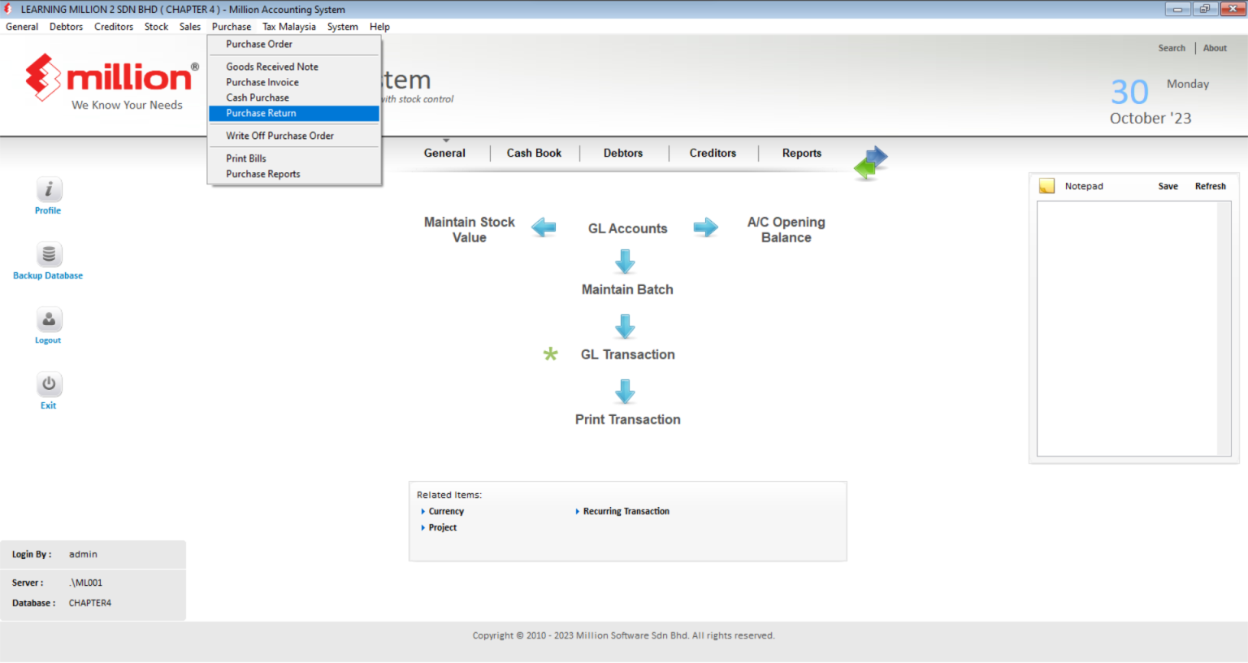Choose Print Bills menu entry
The width and height of the screenshot is (1248, 663).
(x=294, y=158)
